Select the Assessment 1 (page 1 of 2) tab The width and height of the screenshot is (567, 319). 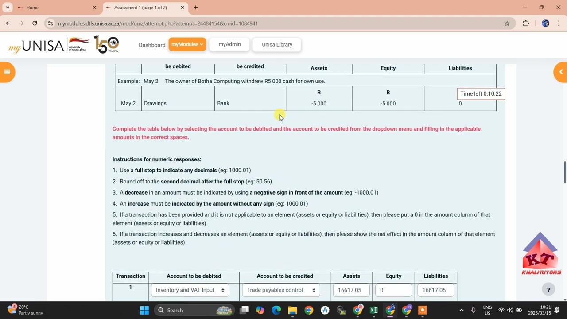pyautogui.click(x=145, y=8)
